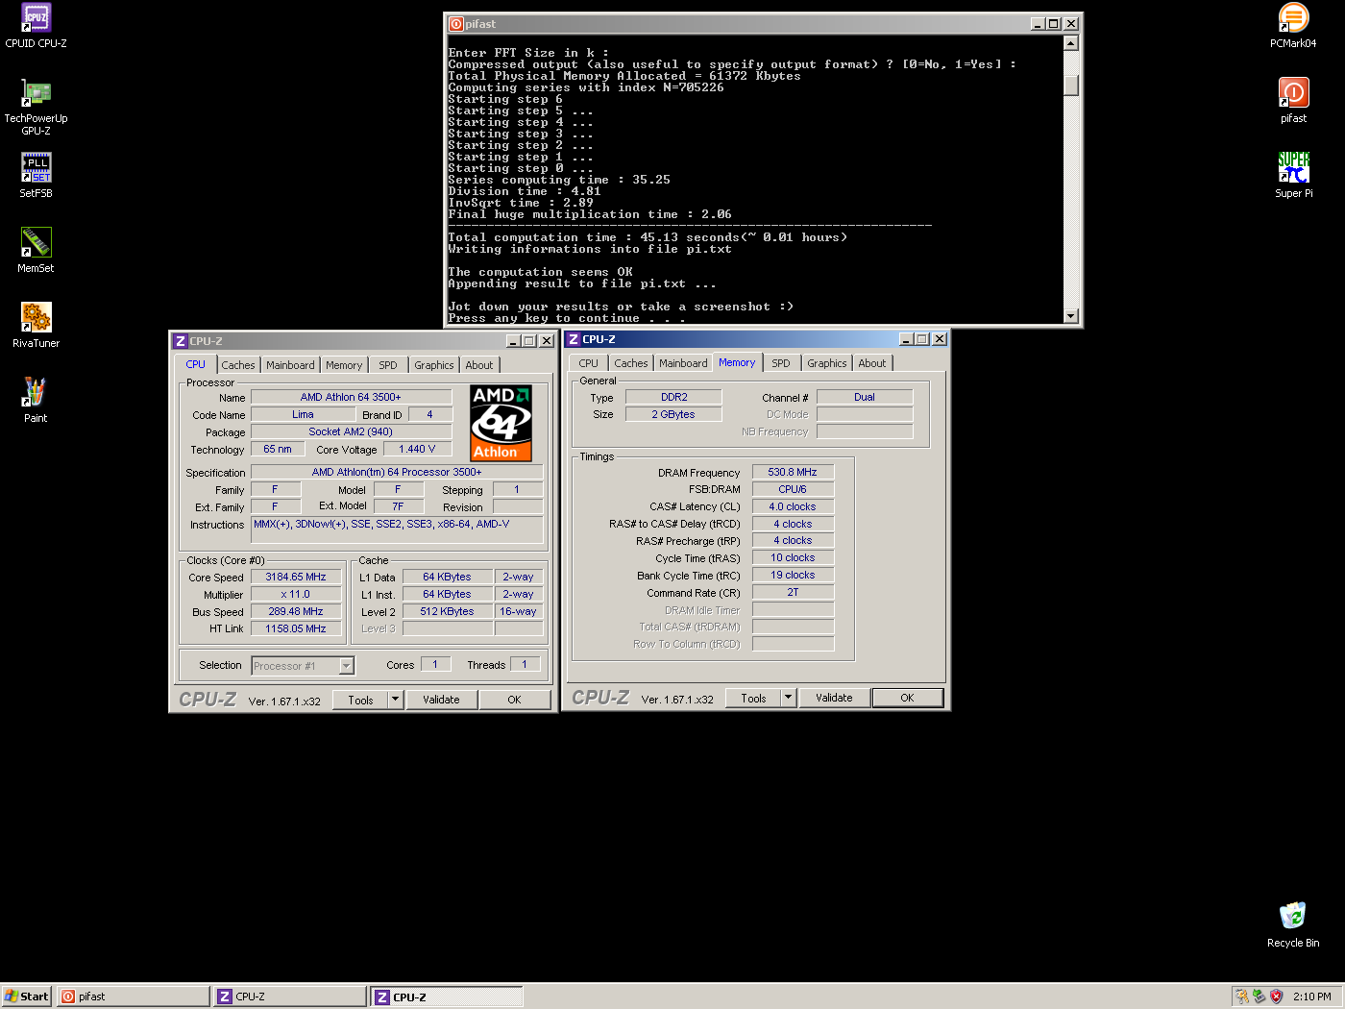
Task: Switch to Mainboard tab in left CPU-Z window
Action: [290, 365]
